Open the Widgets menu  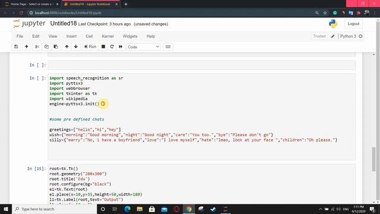(x=130, y=36)
